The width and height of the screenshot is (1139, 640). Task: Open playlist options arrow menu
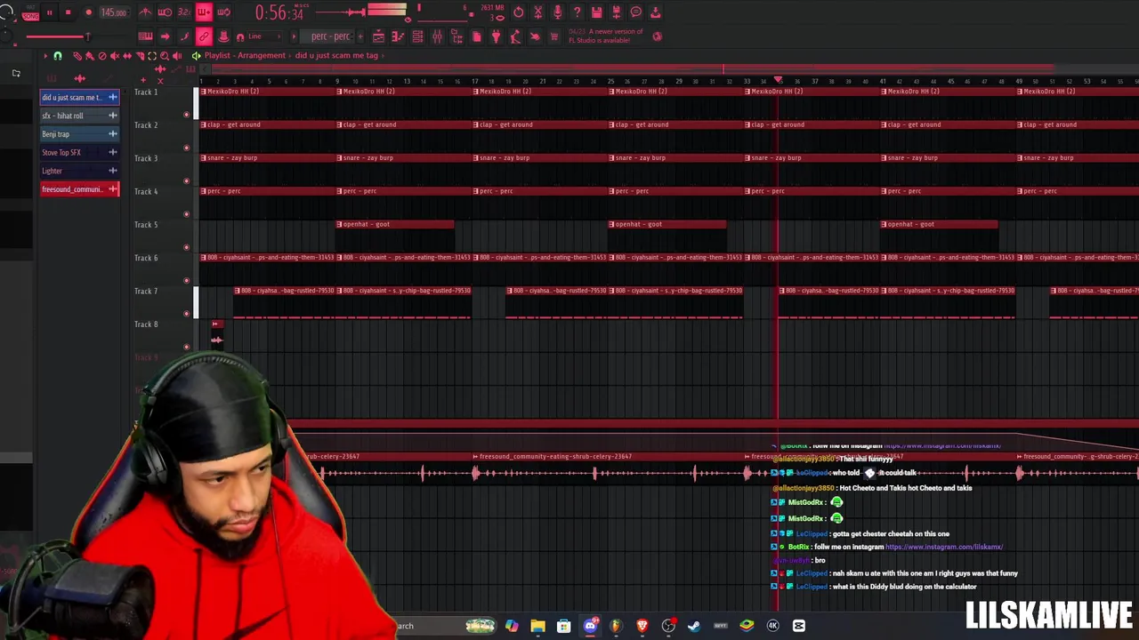click(x=45, y=56)
